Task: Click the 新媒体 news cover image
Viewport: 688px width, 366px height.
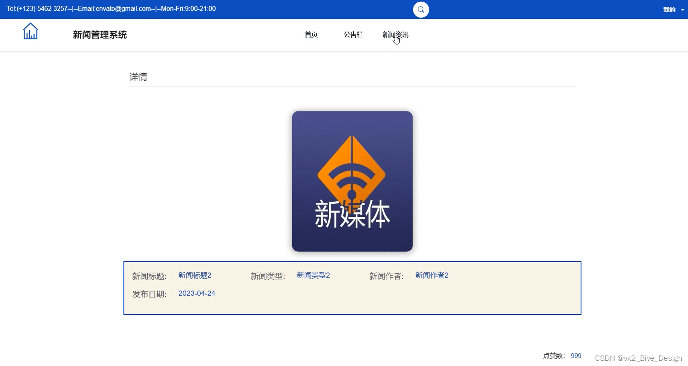Action: 352,181
